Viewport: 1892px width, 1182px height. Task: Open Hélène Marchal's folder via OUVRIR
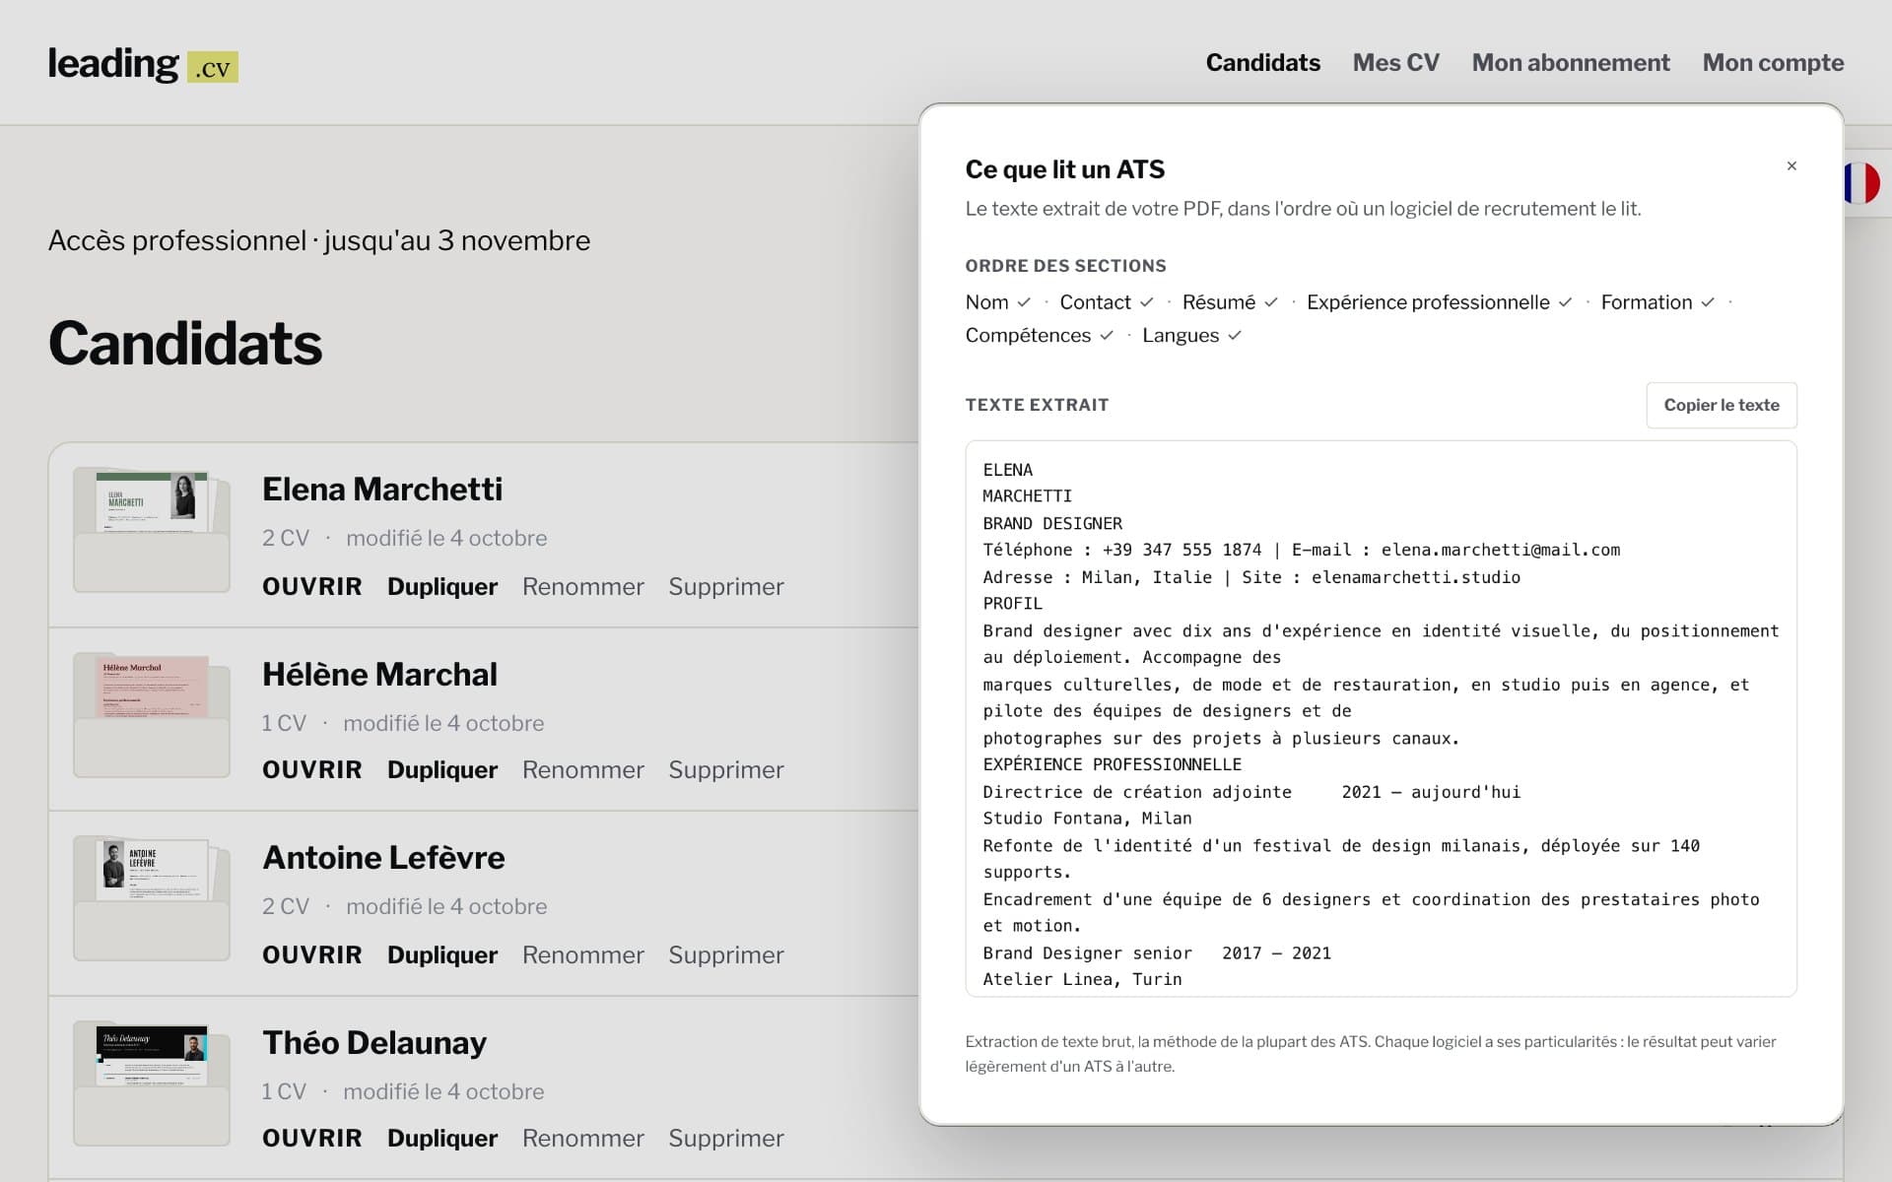tap(312, 769)
